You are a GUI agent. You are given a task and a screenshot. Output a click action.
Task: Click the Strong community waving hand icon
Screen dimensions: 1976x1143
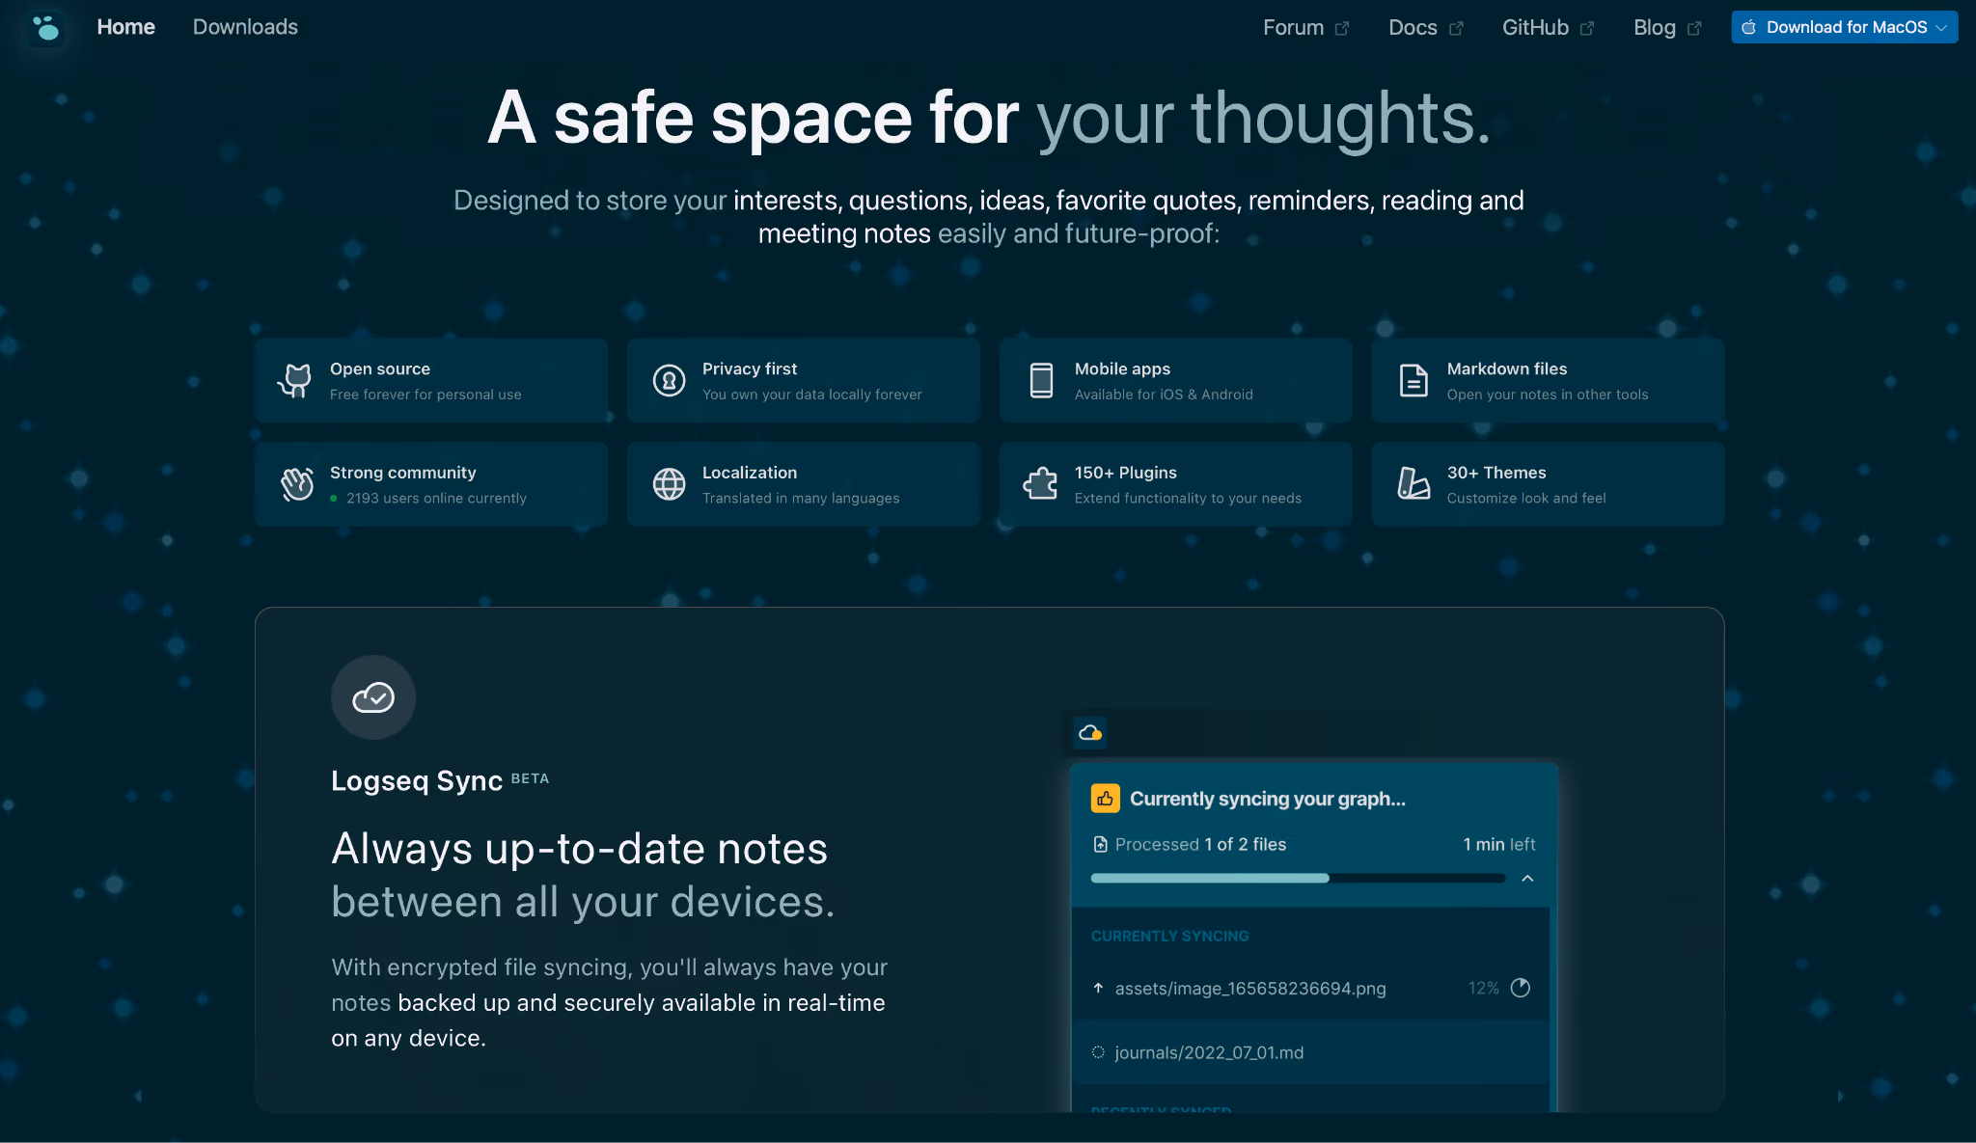tap(296, 484)
